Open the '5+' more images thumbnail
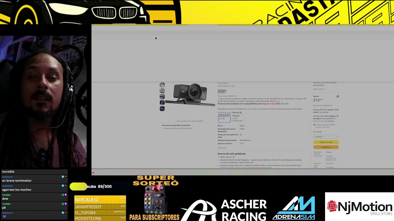Screen dimensions: 394x221 pos(162,108)
